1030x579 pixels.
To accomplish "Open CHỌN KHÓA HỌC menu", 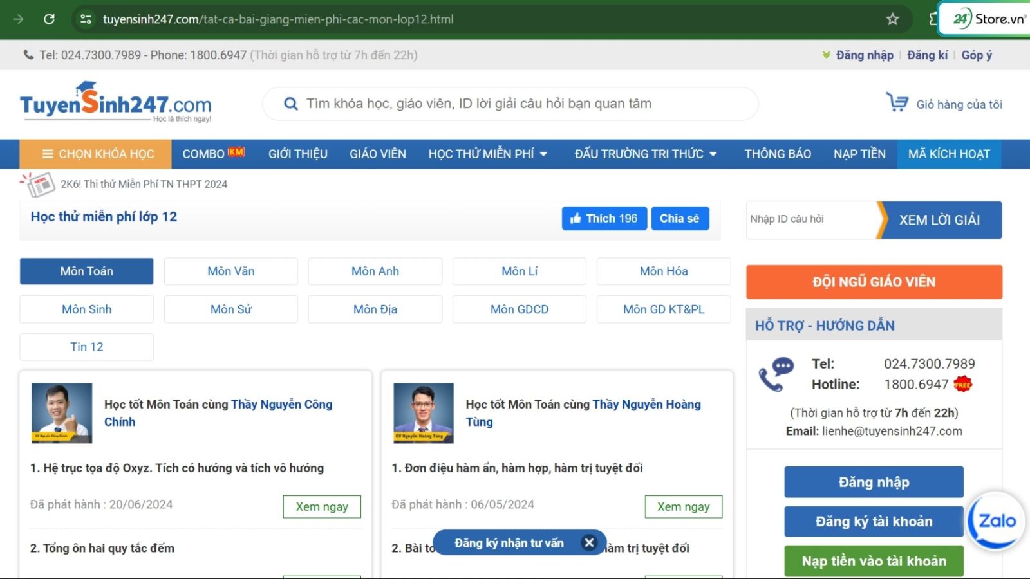I will (95, 154).
